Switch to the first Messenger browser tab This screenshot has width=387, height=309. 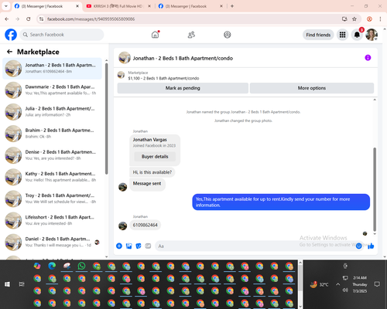[46, 6]
